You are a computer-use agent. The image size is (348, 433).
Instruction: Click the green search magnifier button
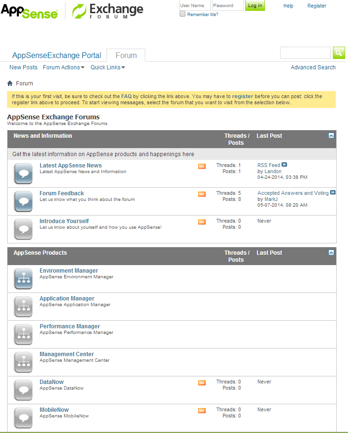pos(339,53)
